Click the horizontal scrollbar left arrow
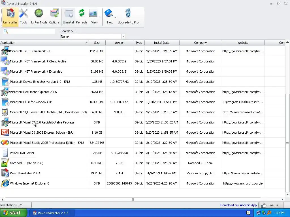Image resolution: width=290 pixels, height=217 pixels. tap(2, 199)
